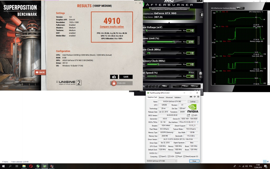Select Afterburner profile slot 3
This screenshot has height=169, width=270.
tap(153, 86)
